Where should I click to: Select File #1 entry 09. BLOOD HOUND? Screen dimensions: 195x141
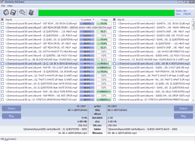41,60
